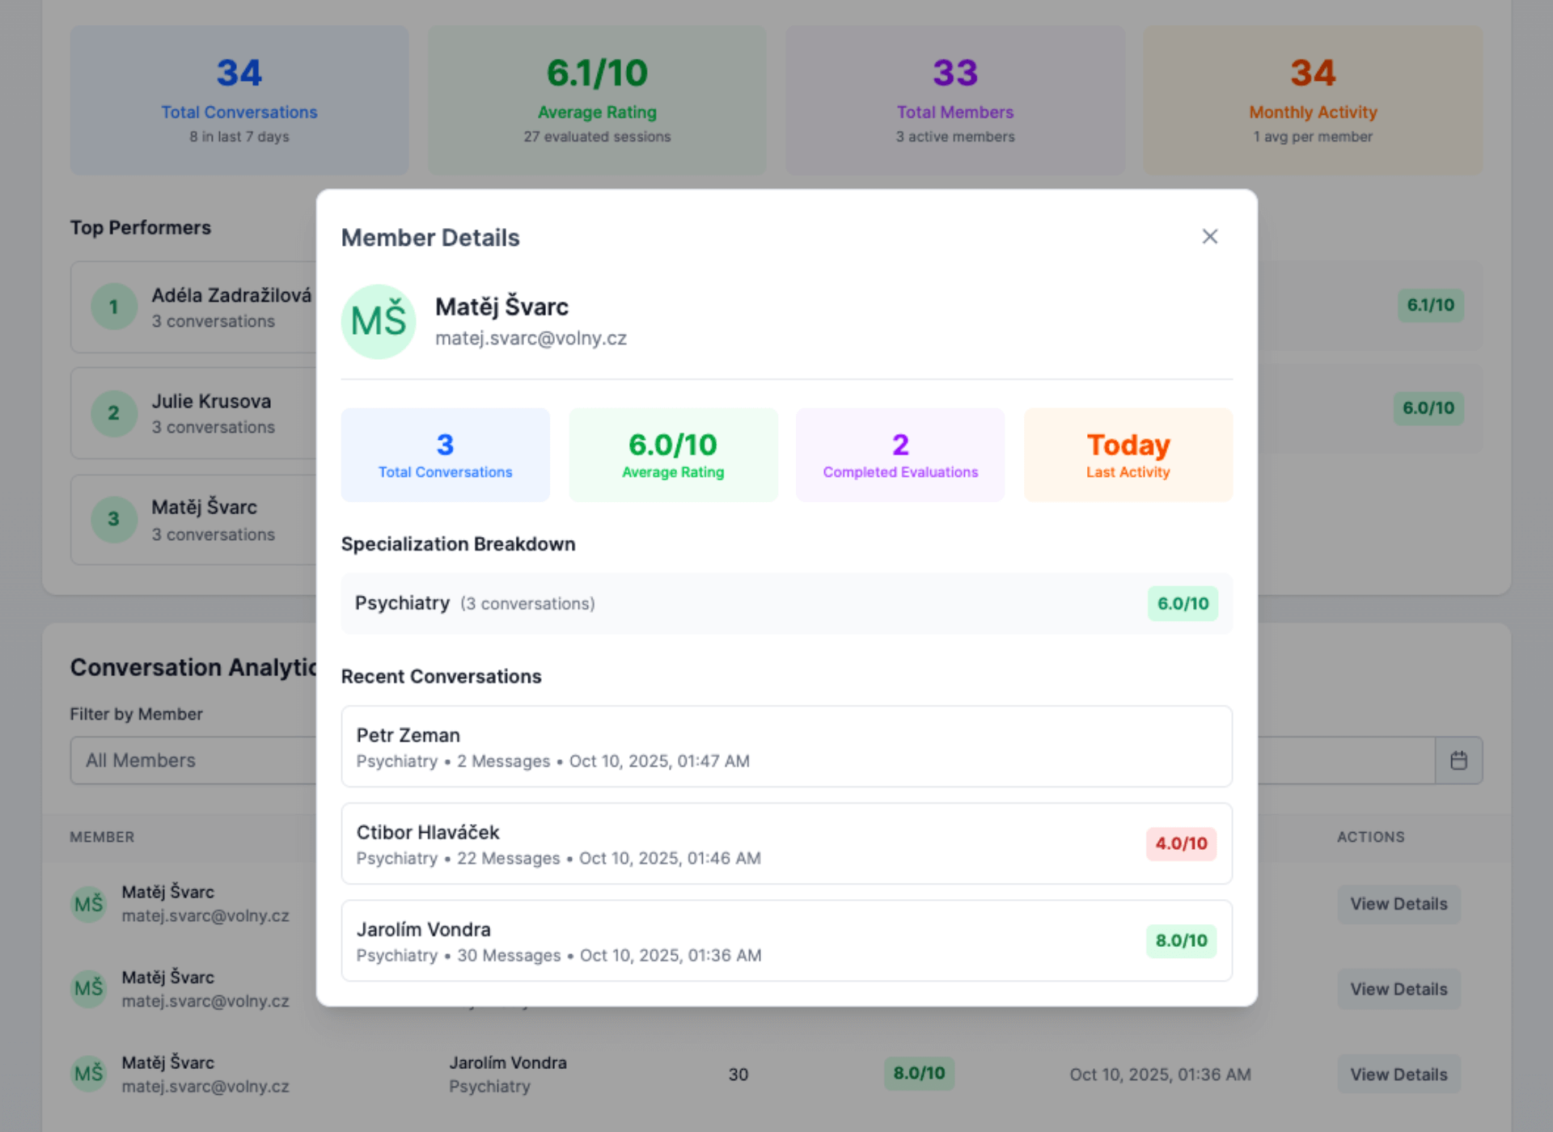
Task: Click Monthly Activity summary card
Action: coord(1312,100)
